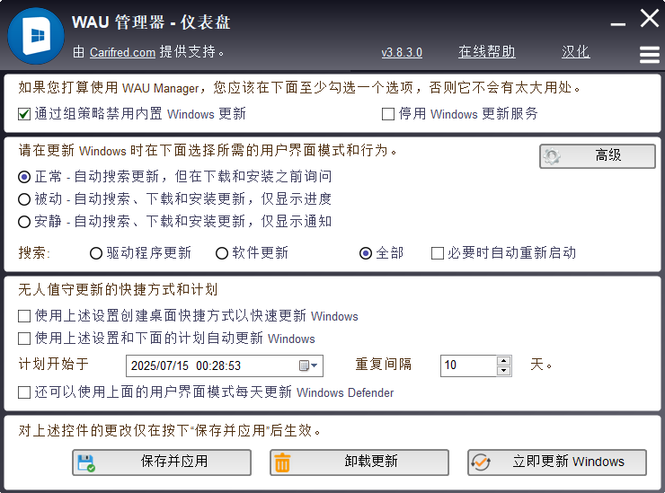Click 卸载更新 button

coord(359,462)
